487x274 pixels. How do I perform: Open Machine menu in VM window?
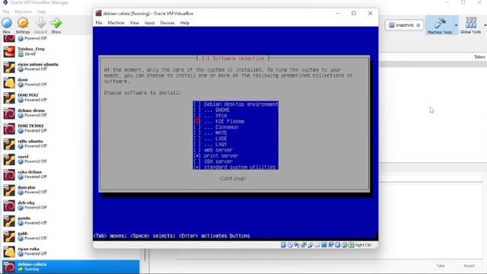pos(116,23)
